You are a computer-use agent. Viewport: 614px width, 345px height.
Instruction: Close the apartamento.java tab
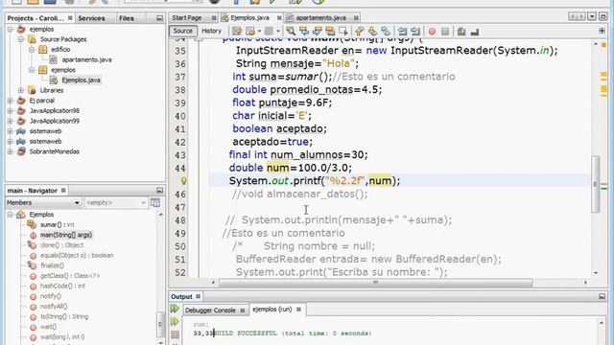(x=356, y=18)
